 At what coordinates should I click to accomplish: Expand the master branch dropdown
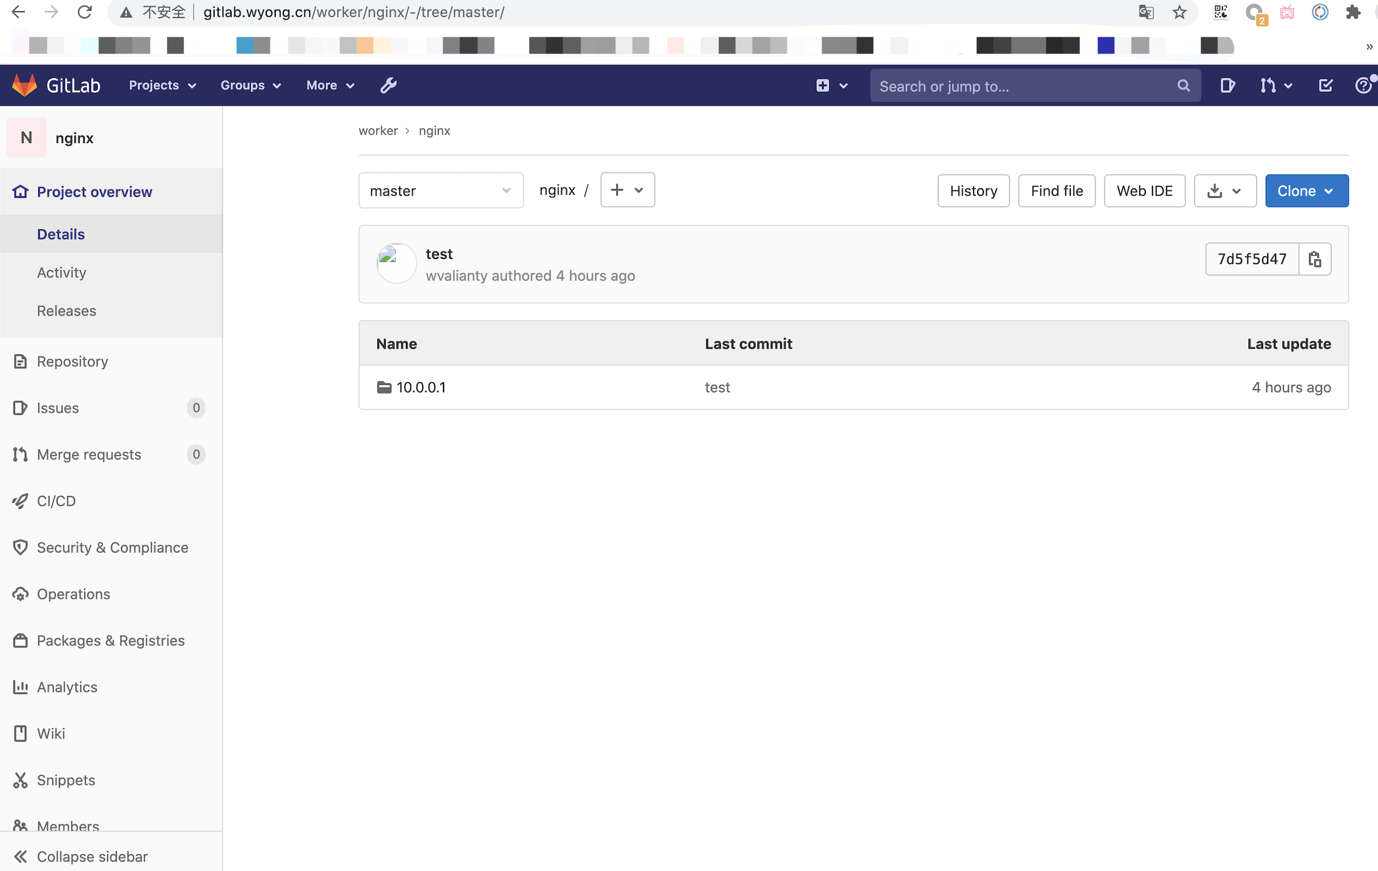pyautogui.click(x=440, y=189)
